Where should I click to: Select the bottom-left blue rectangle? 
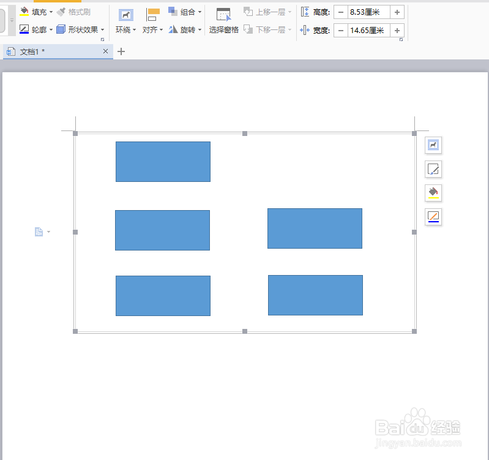pyautogui.click(x=163, y=296)
